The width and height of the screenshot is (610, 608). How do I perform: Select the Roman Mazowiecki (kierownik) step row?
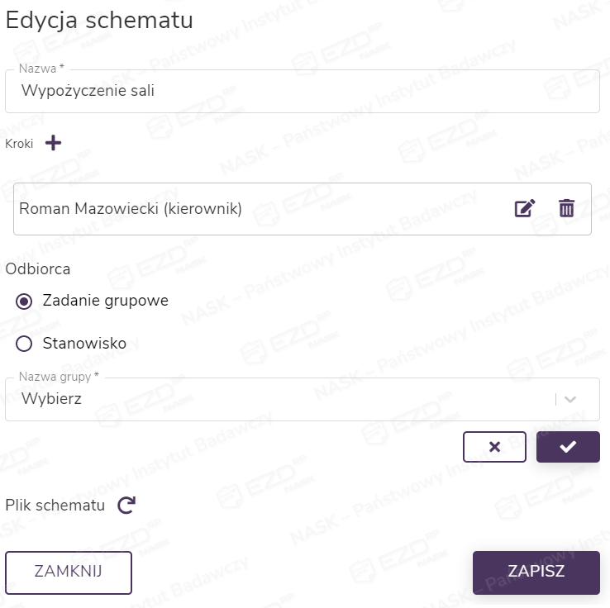tap(248, 209)
